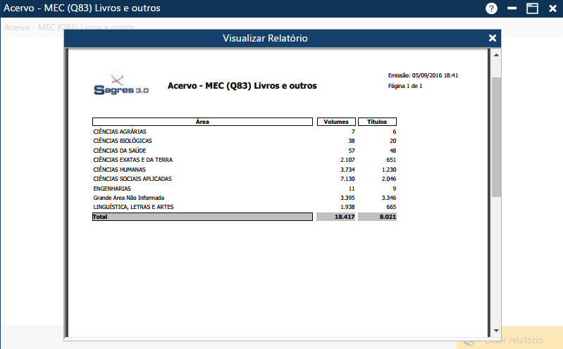Click the report scrollbar up arrow
The width and height of the screenshot is (563, 349).
click(496, 55)
